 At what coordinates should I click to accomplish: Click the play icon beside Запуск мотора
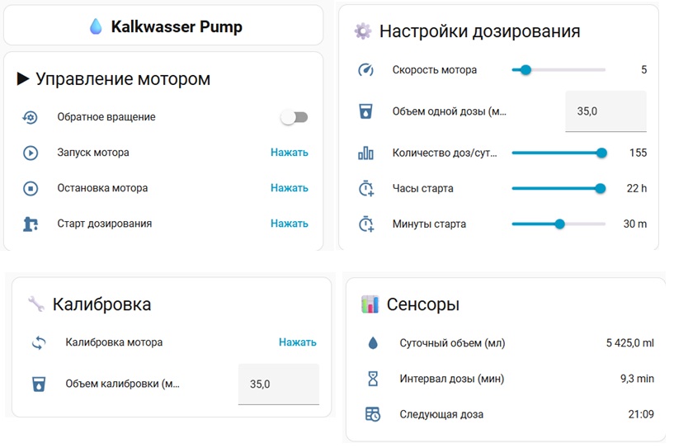pos(30,153)
